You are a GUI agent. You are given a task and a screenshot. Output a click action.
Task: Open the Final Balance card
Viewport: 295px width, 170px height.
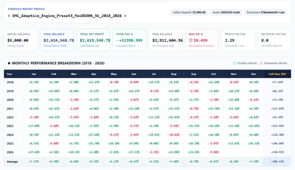tap(57, 40)
